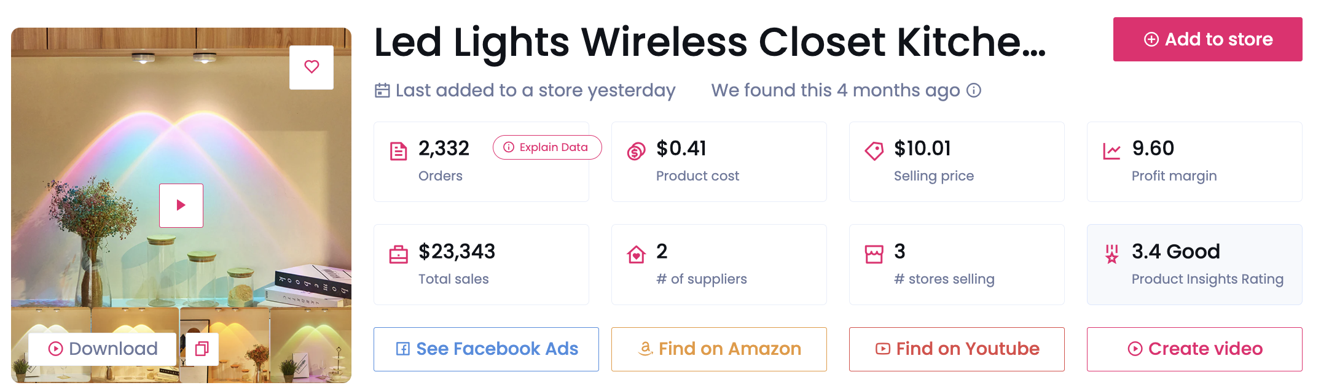Click the suppliers house icon

[636, 254]
